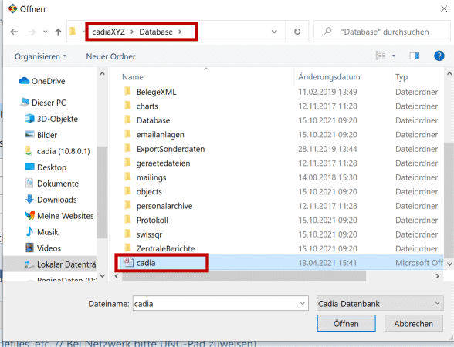Click the Abbrechen button
Image resolution: width=454 pixels, height=347 pixels.
coord(414,323)
